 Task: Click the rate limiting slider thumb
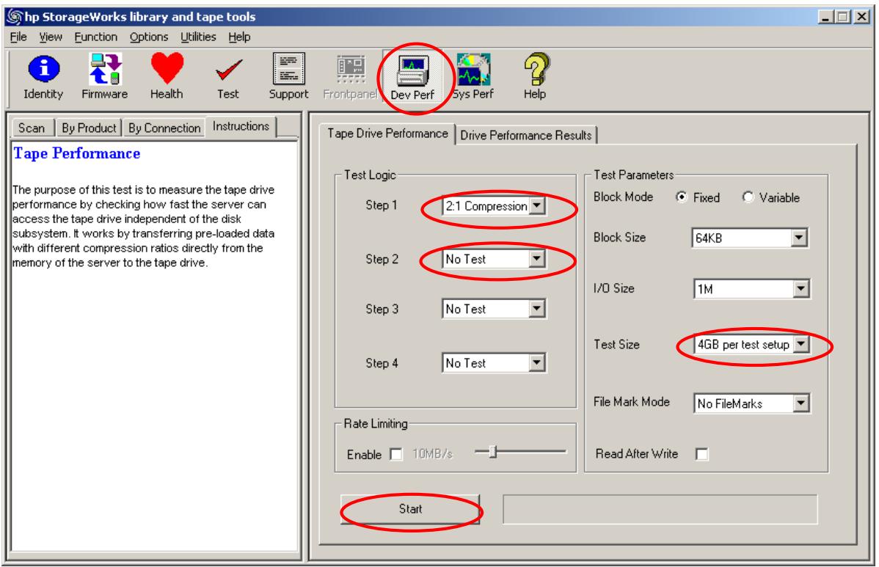(493, 452)
